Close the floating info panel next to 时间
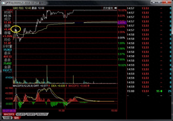 pos(12,12)
